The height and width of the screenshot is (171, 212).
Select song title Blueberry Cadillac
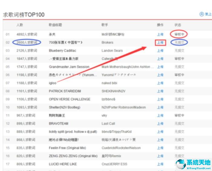pyautogui.click(x=62, y=51)
